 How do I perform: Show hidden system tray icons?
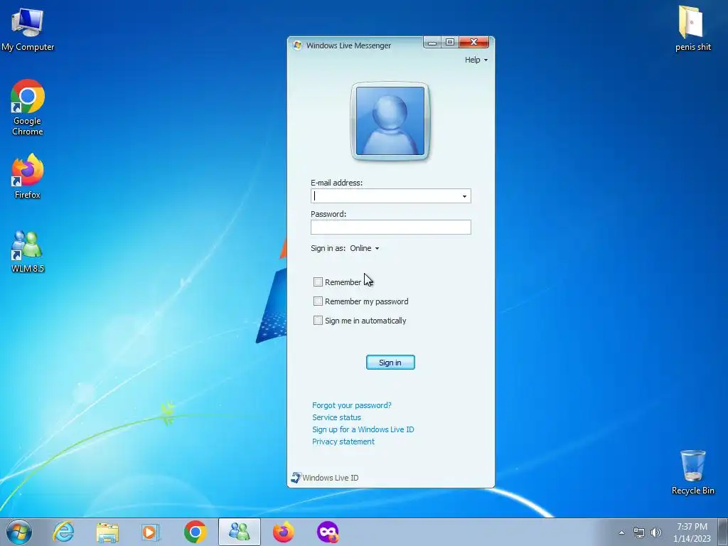coord(621,532)
